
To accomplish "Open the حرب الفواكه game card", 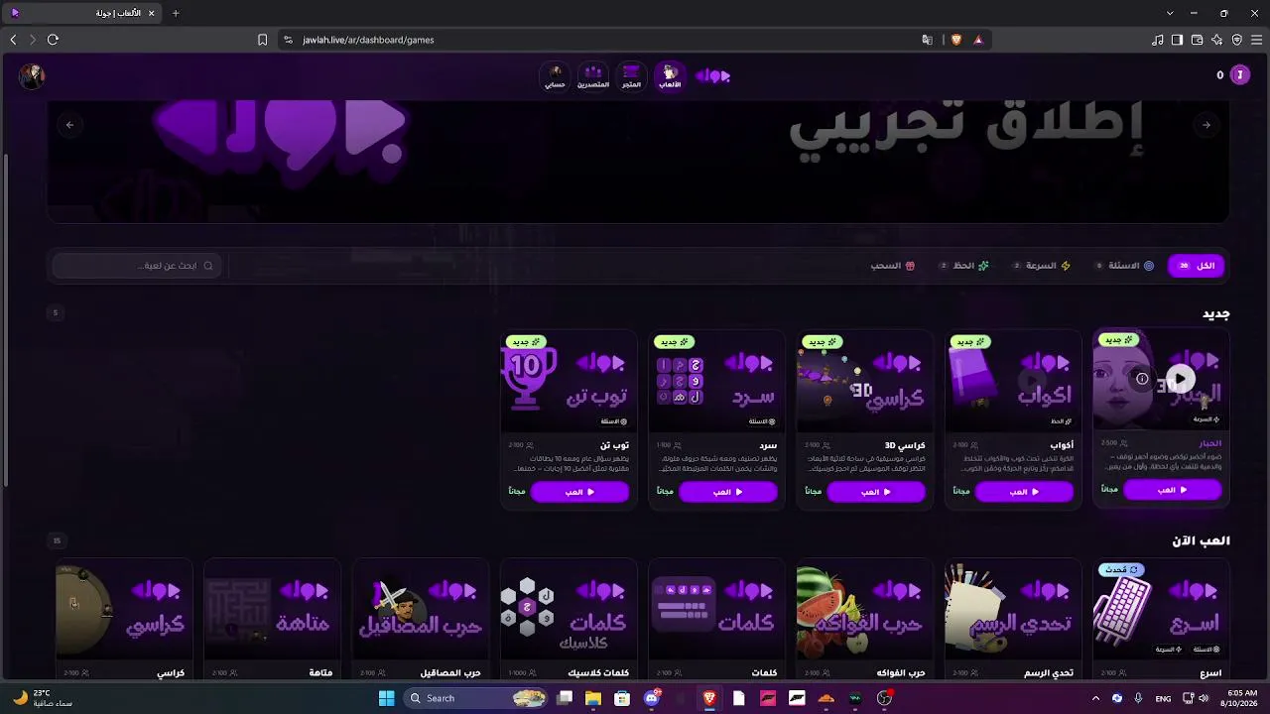I will click(865, 620).
